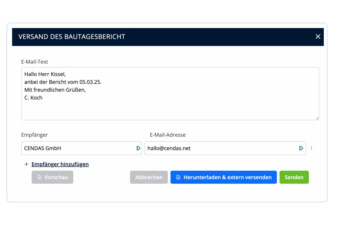Send the report with the green Senden button
The image size is (337, 225).
(294, 177)
